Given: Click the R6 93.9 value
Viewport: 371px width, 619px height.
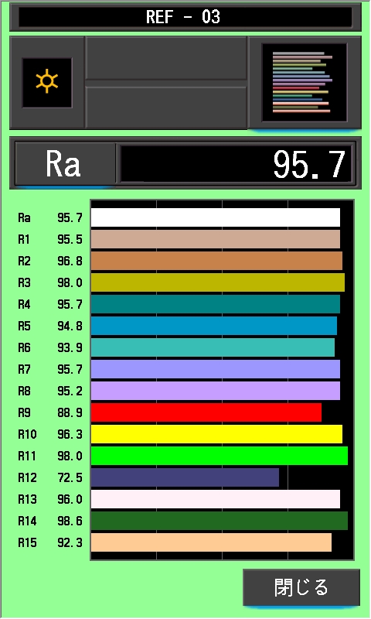Looking at the screenshot, I should tap(70, 347).
